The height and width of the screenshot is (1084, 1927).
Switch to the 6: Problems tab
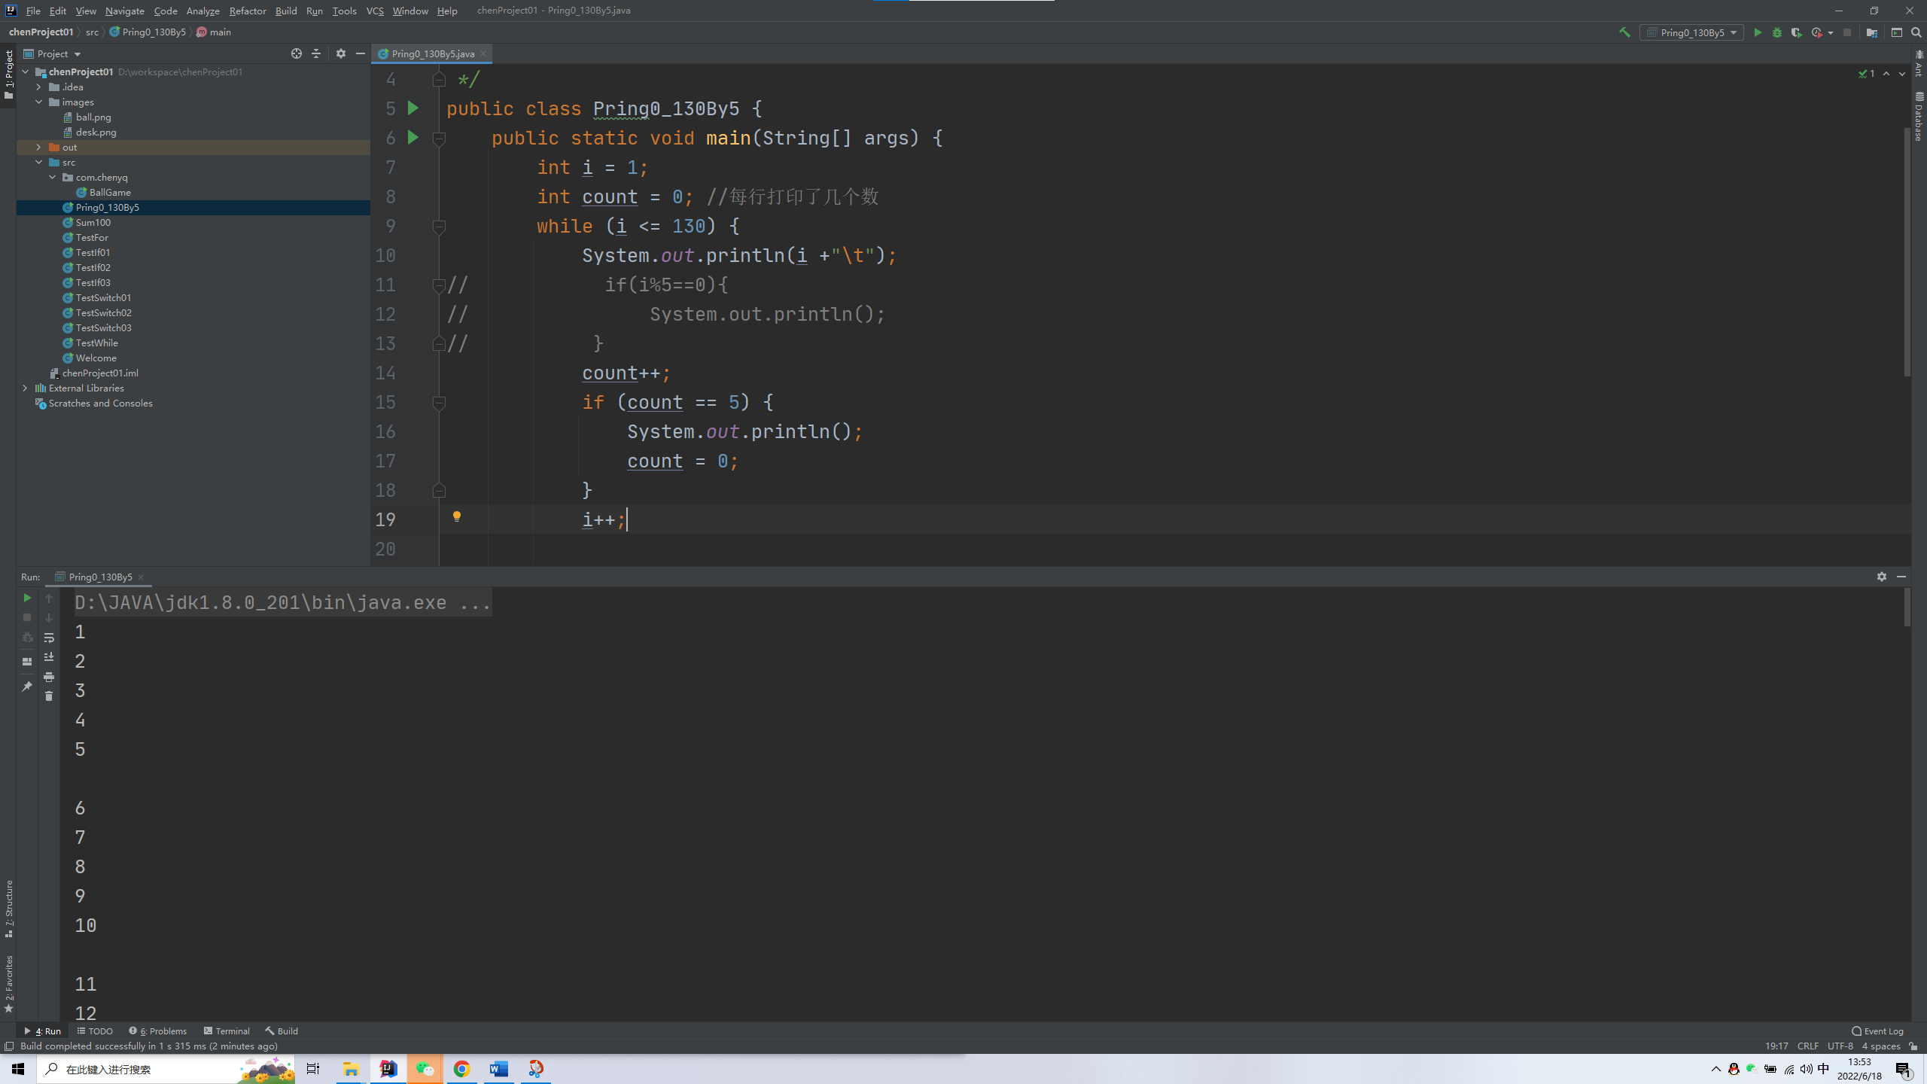[x=158, y=1031]
